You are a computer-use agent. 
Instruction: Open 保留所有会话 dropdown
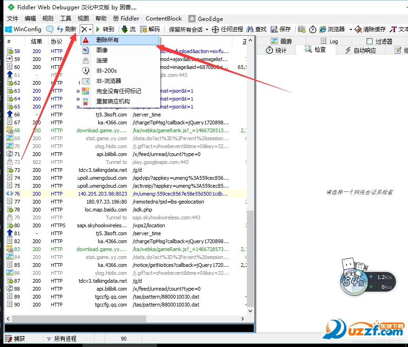(189, 29)
